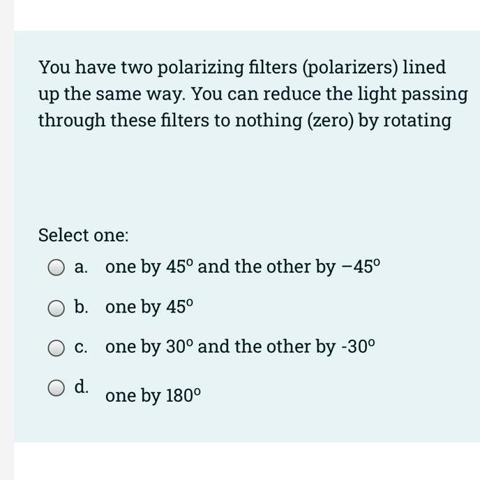Click the letter label "a."
Image resolution: width=480 pixels, height=480 pixels.
(x=82, y=267)
